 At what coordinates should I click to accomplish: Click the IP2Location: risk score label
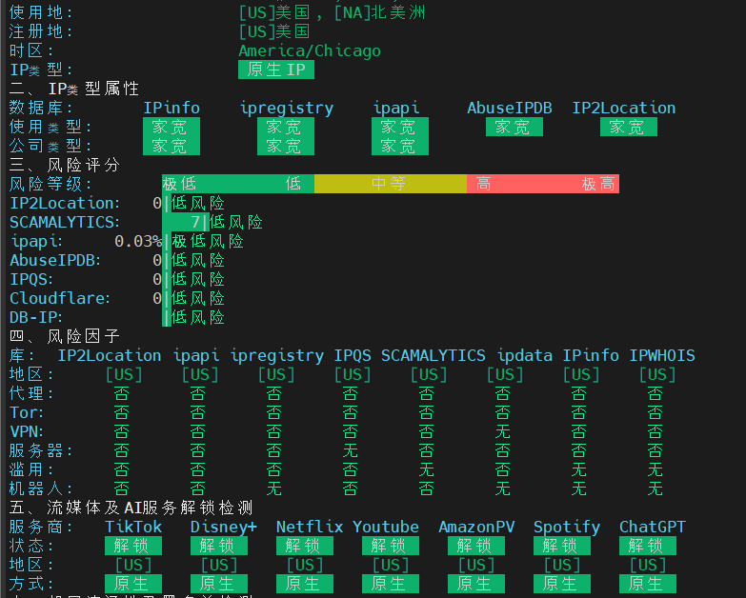click(65, 203)
